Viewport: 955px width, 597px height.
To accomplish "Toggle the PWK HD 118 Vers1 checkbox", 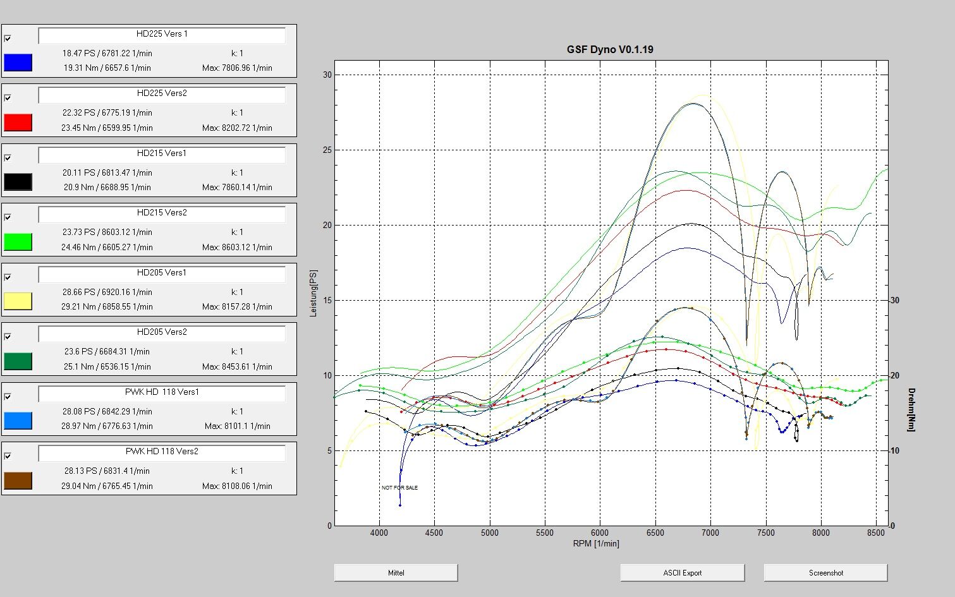I will click(8, 397).
